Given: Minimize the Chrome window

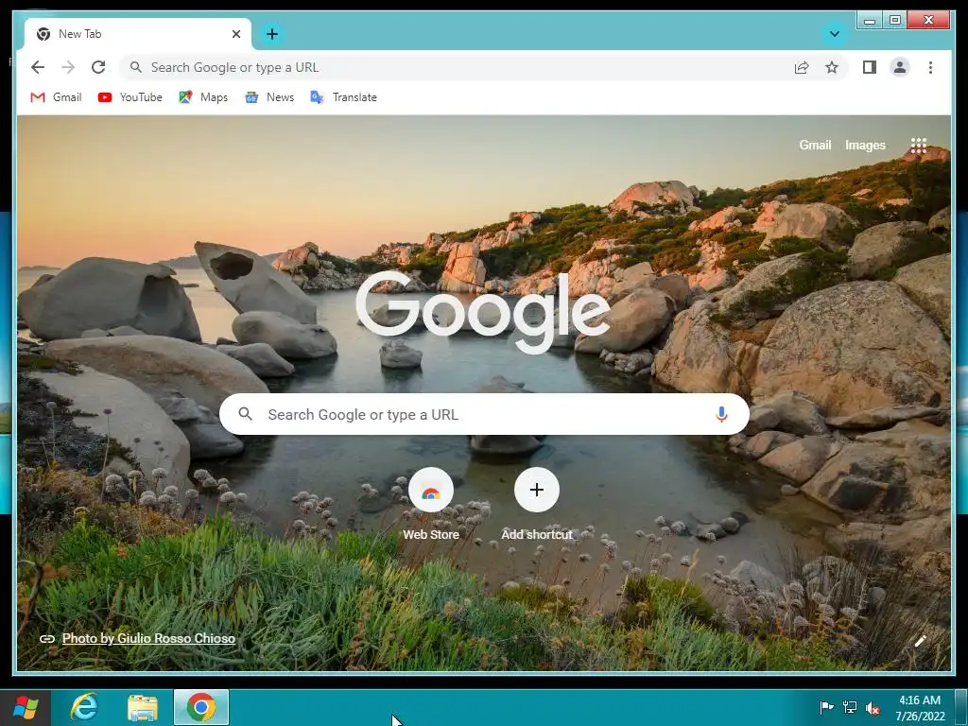Looking at the screenshot, I should click(870, 21).
